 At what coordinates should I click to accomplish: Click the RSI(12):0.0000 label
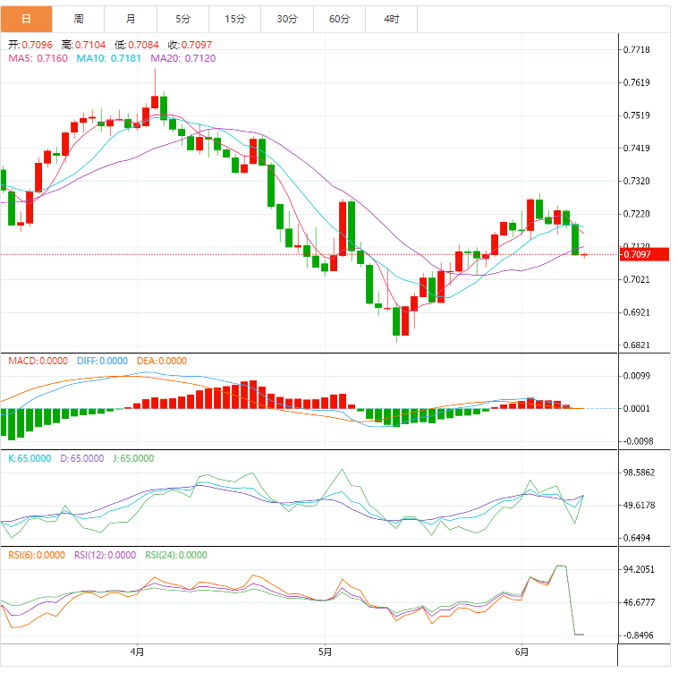point(105,555)
